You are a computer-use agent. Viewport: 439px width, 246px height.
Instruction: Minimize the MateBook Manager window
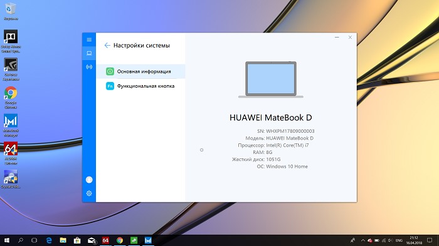coord(337,37)
